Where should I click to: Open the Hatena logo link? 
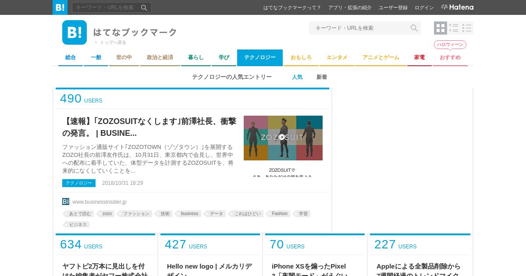tap(457, 7)
